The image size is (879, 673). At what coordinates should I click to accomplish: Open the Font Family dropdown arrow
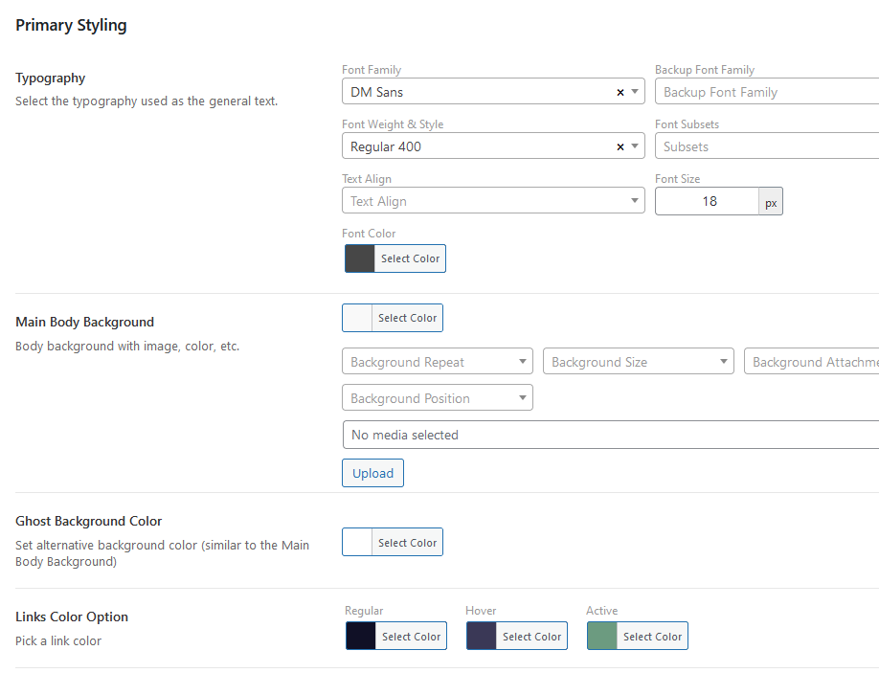click(635, 93)
